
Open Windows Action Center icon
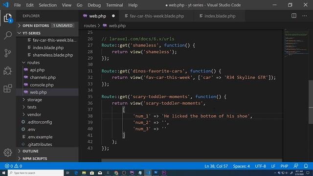[308, 173]
